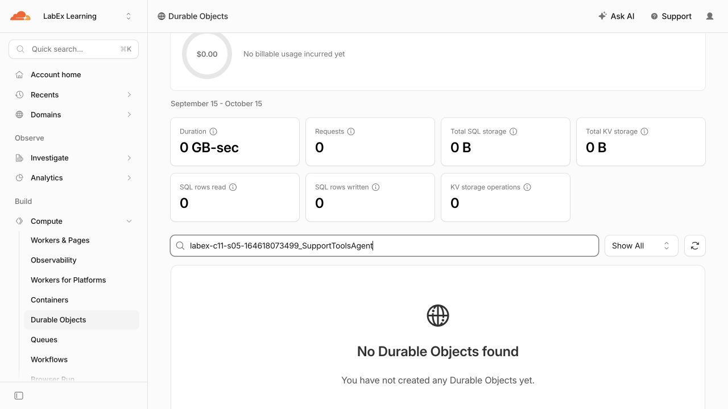The width and height of the screenshot is (728, 409).
Task: Click the search magnifier icon in filter box
Action: (x=180, y=246)
